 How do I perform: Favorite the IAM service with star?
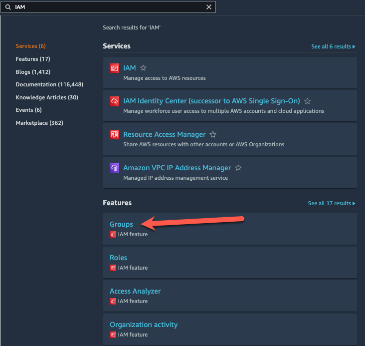point(144,68)
